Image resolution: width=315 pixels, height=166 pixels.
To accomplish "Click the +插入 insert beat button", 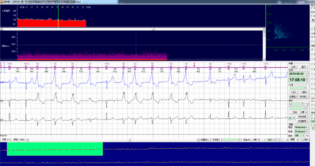I will tap(293, 92).
